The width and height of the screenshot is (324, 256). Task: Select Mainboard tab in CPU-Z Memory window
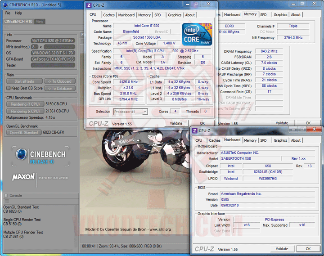tap(232, 15)
